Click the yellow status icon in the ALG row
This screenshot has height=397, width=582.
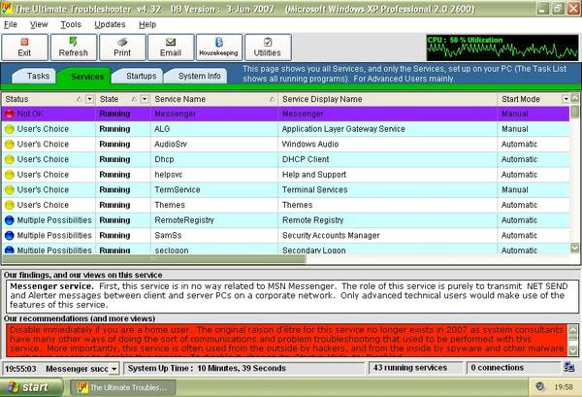click(10, 129)
